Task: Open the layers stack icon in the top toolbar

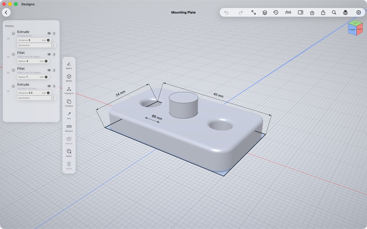Action: click(x=265, y=12)
